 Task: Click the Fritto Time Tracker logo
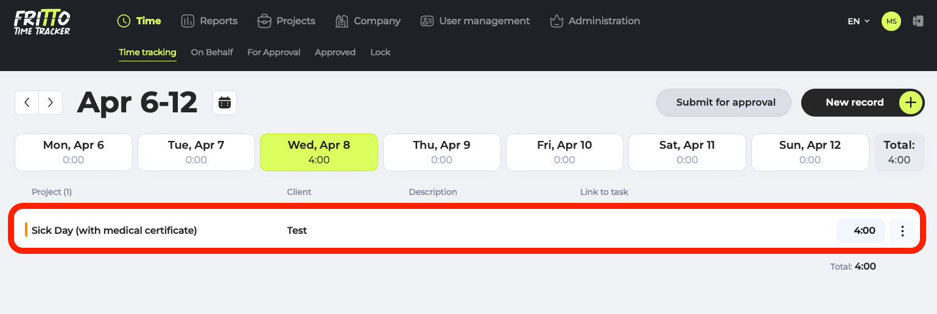pyautogui.click(x=42, y=22)
